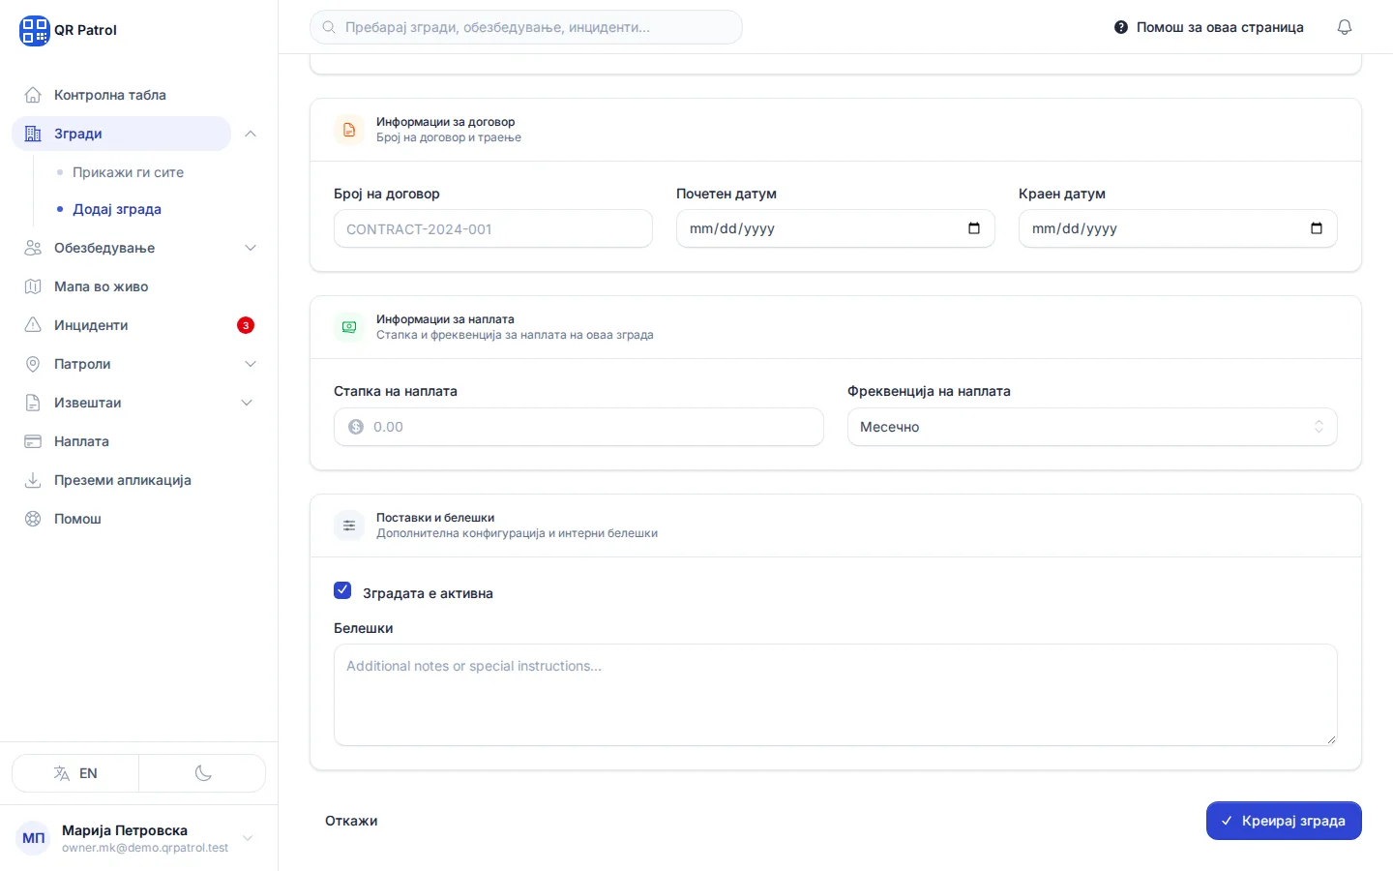
Task: Click the МП user avatar
Action: [x=34, y=838]
